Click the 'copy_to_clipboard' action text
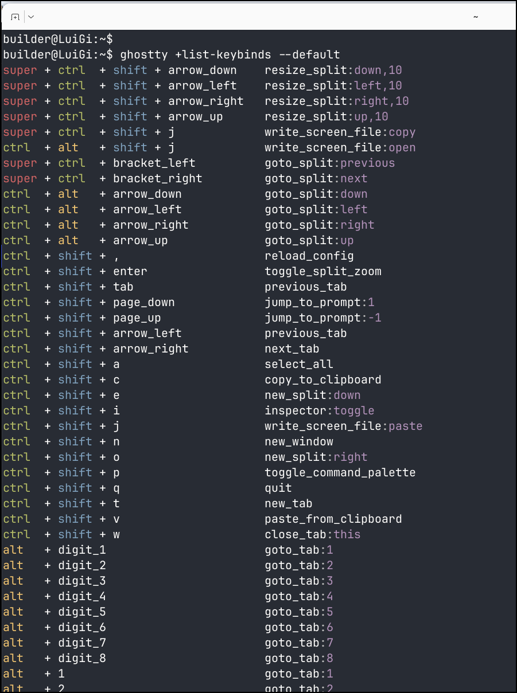This screenshot has height=693, width=517. (322, 380)
